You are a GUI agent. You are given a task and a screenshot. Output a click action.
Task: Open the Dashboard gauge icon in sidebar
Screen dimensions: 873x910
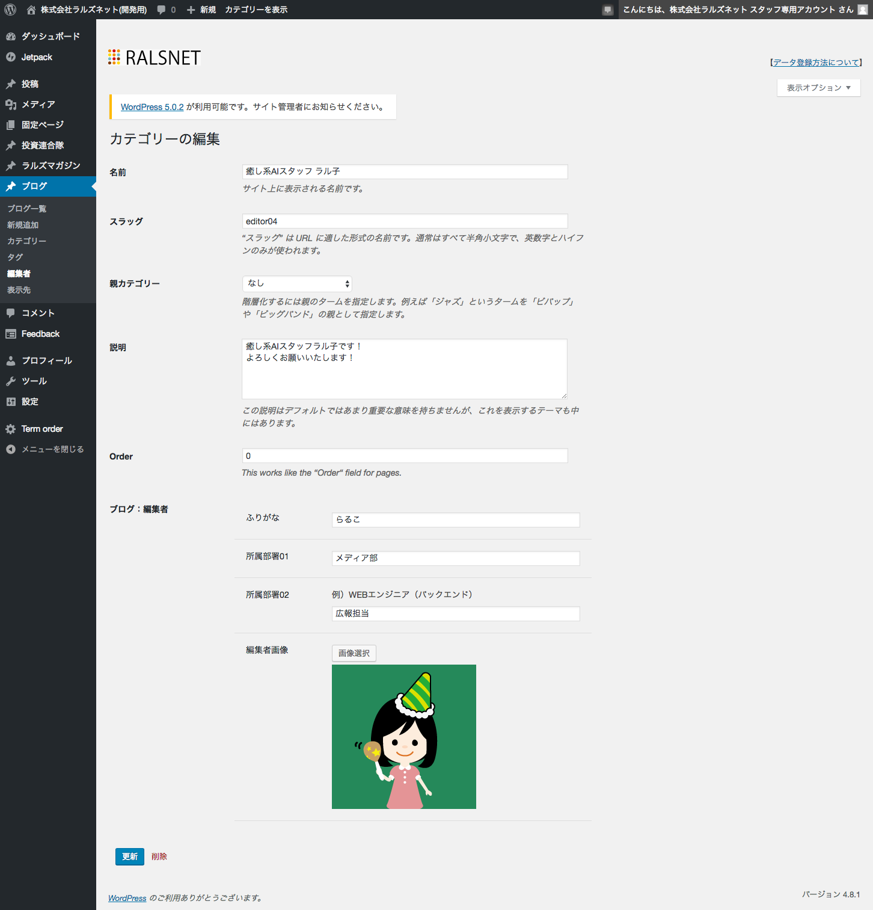click(x=11, y=37)
